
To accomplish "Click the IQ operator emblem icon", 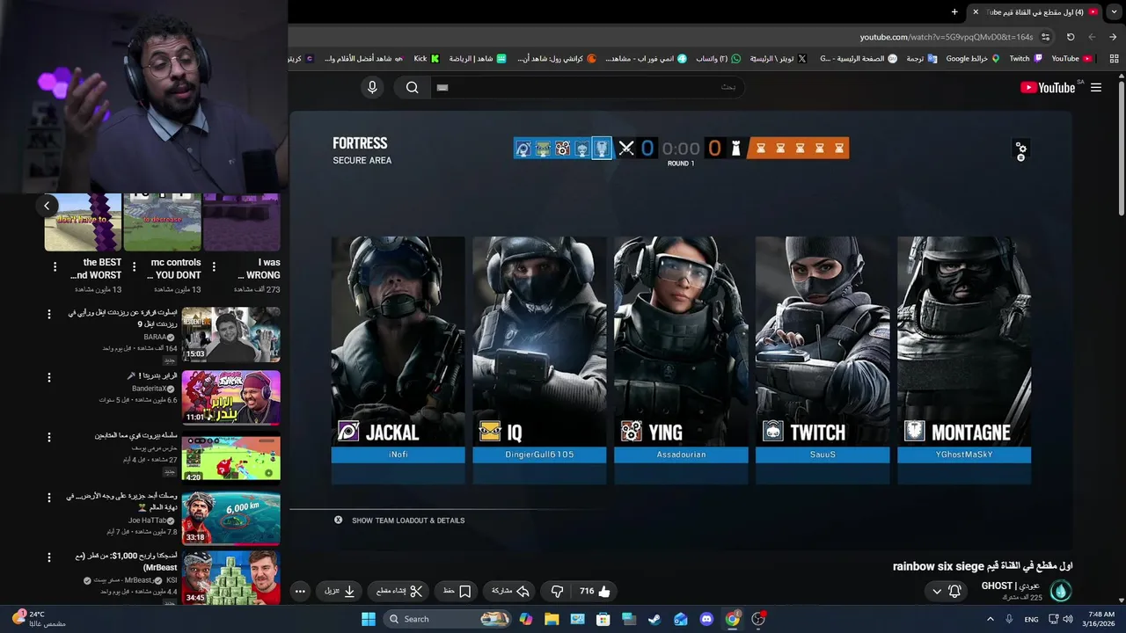I will (x=490, y=432).
